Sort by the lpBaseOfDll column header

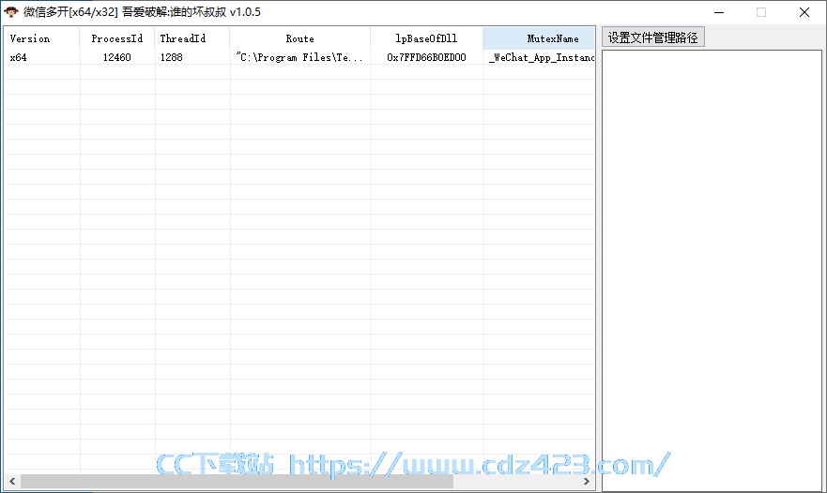pos(427,38)
